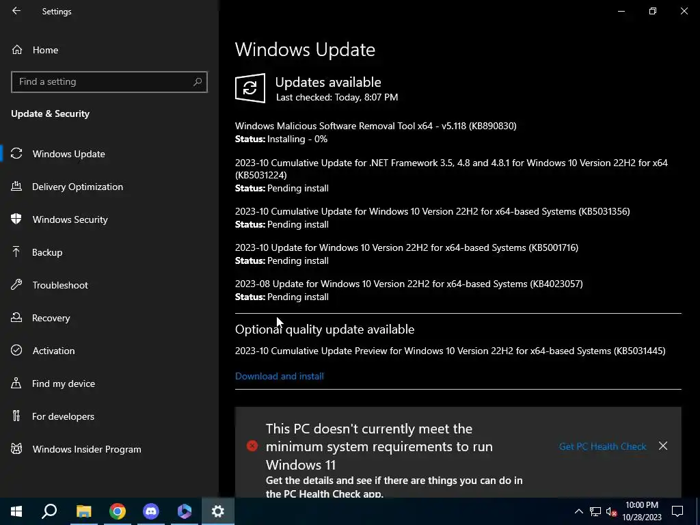Click the back arrow in Settings
Viewport: 700px width, 525px height.
[x=16, y=11]
